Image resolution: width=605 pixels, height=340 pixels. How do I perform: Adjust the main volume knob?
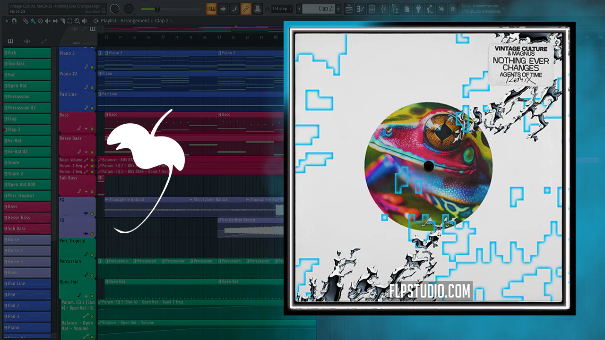(115, 8)
